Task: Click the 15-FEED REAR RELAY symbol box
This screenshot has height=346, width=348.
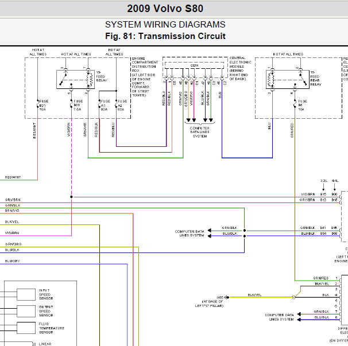Action: [x=288, y=79]
